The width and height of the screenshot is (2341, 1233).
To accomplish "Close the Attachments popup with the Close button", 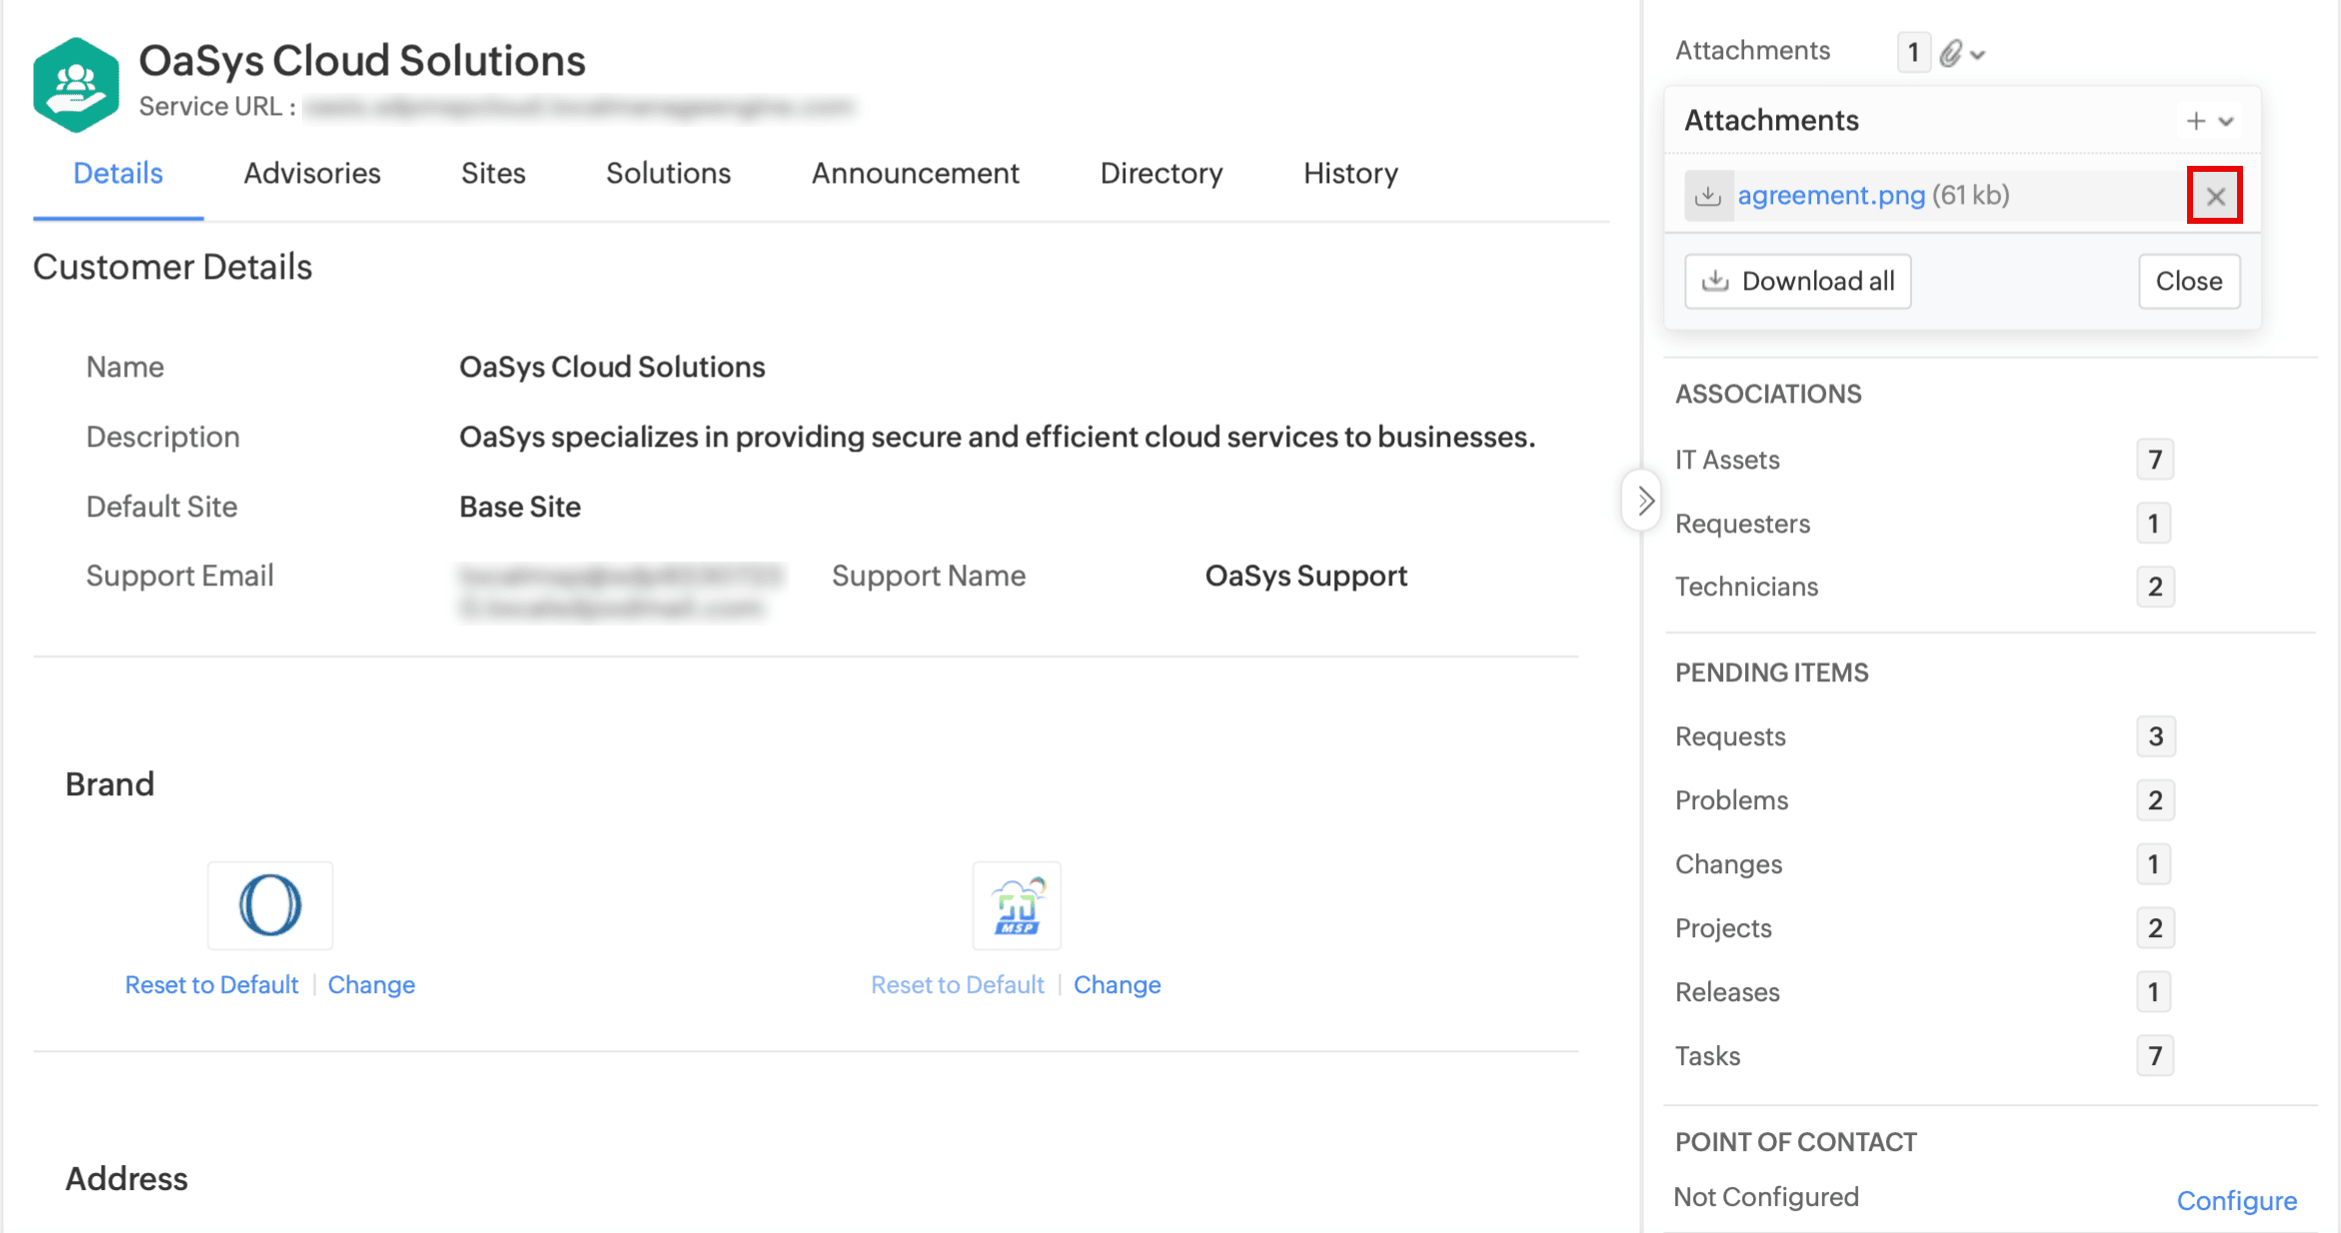I will 2188,282.
